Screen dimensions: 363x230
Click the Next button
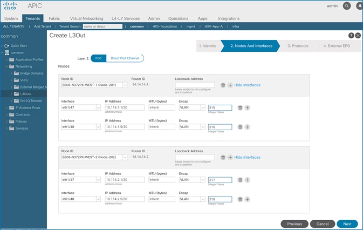(347, 224)
